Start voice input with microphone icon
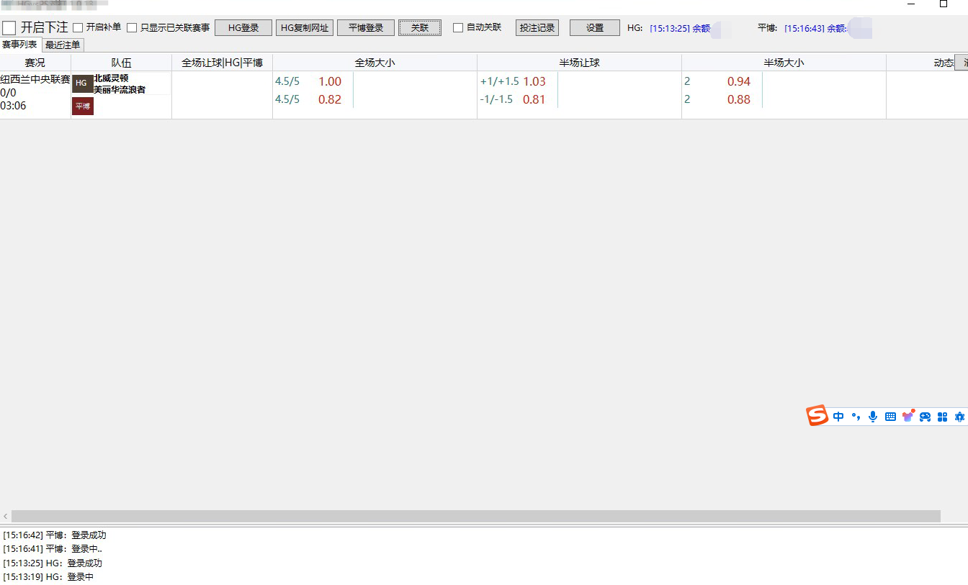Screen dimensions: 968x585 coord(873,417)
